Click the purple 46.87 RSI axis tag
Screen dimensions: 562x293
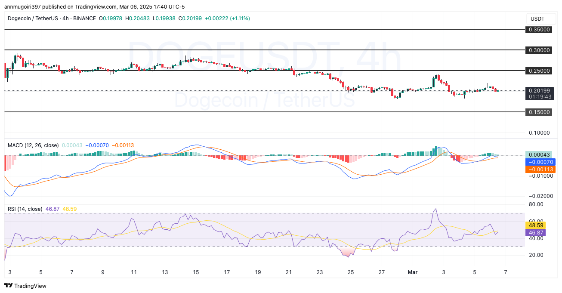535,232
